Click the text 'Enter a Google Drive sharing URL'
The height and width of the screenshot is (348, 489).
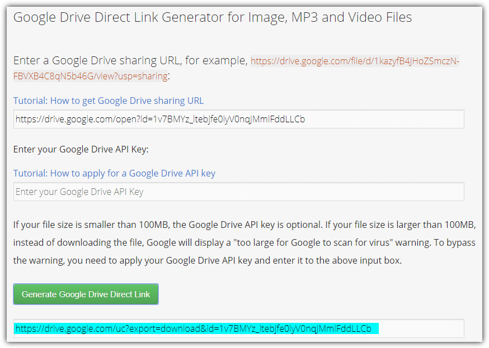point(97,60)
